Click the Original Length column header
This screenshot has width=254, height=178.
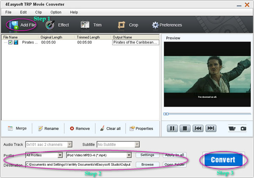[x=56, y=37]
